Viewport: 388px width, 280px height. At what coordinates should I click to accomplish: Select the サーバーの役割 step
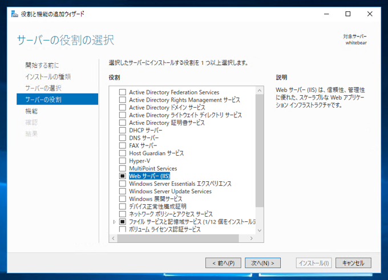tap(58, 99)
